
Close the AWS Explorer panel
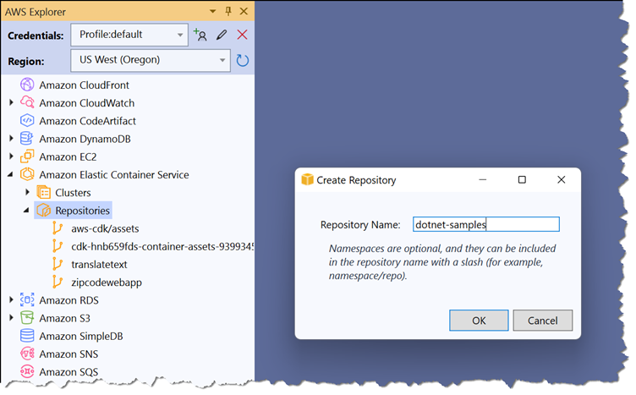coord(244,11)
